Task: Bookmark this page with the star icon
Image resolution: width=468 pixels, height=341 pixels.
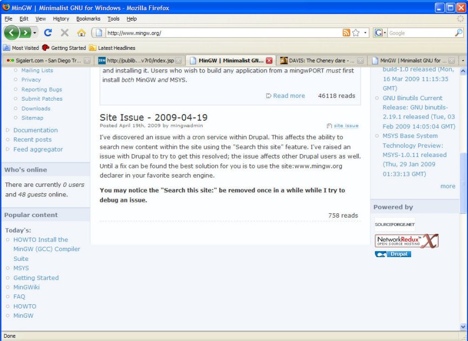Action: 356,33
